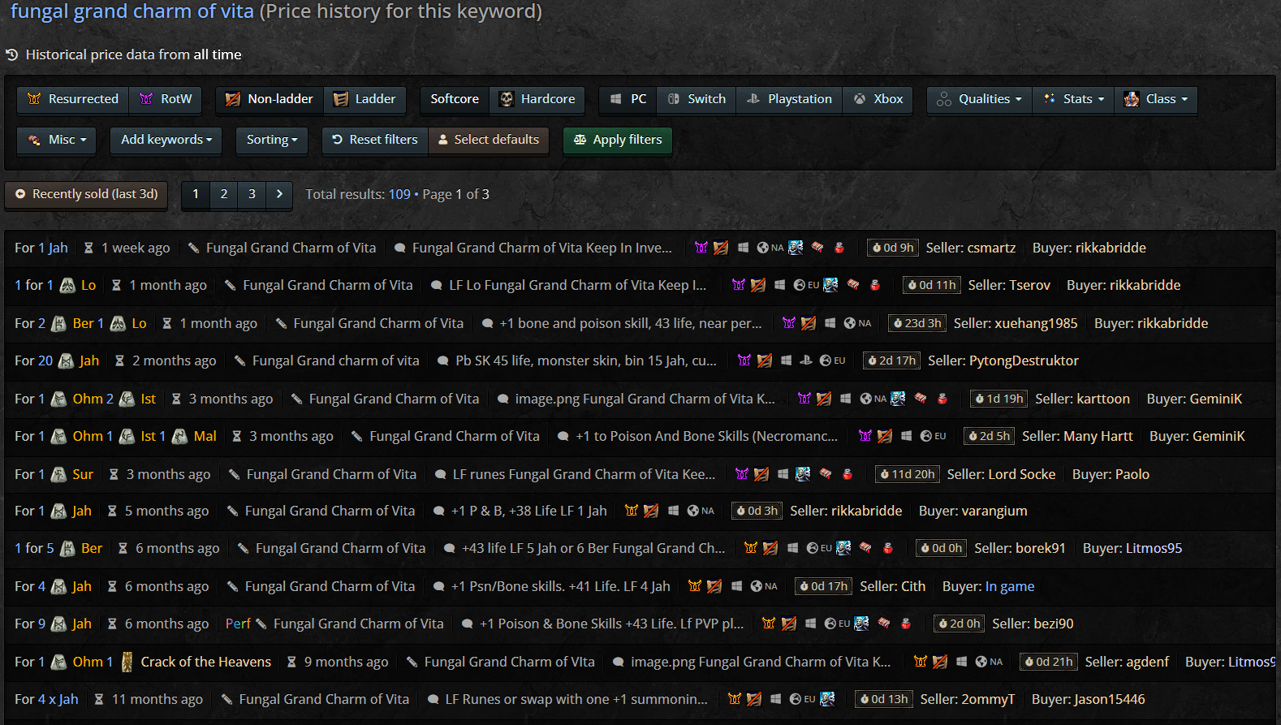The image size is (1281, 725).
Task: Toggle the Hardcore filter
Action: (x=537, y=99)
